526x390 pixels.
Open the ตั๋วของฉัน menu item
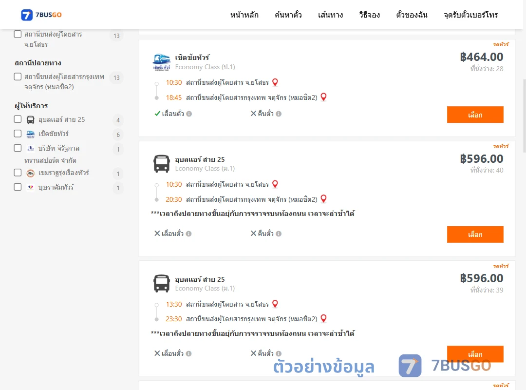pos(412,15)
